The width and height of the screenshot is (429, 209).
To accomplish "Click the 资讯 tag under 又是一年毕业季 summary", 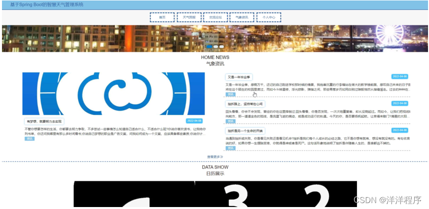I will point(230,94).
